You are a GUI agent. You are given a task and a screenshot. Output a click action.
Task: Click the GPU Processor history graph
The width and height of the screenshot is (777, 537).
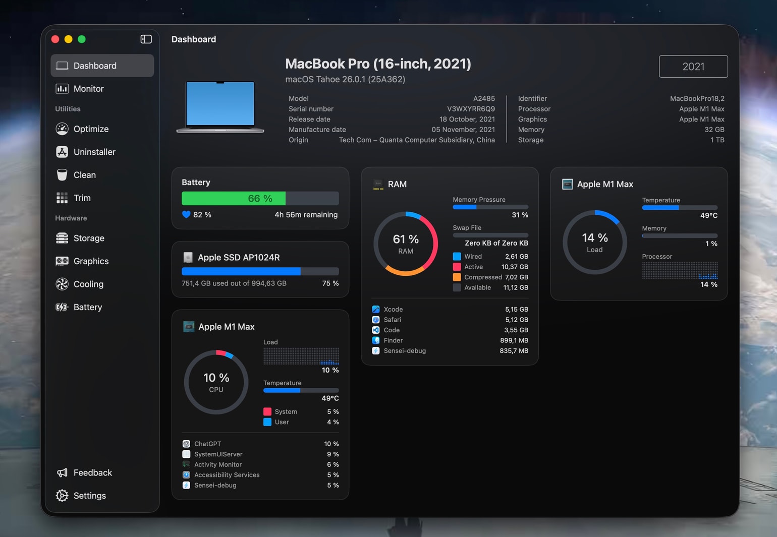[x=680, y=270]
